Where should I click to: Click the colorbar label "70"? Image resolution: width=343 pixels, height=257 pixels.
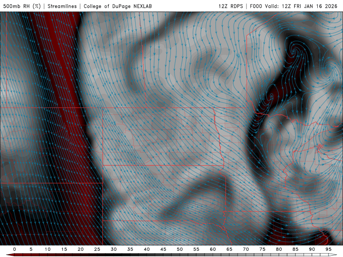[246, 249]
